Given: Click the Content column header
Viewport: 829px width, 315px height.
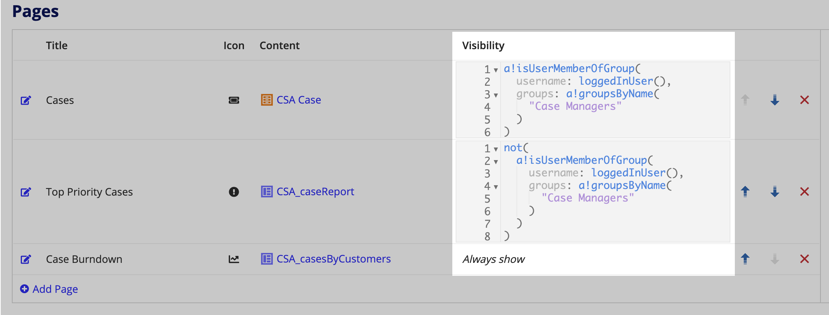Looking at the screenshot, I should [x=280, y=45].
